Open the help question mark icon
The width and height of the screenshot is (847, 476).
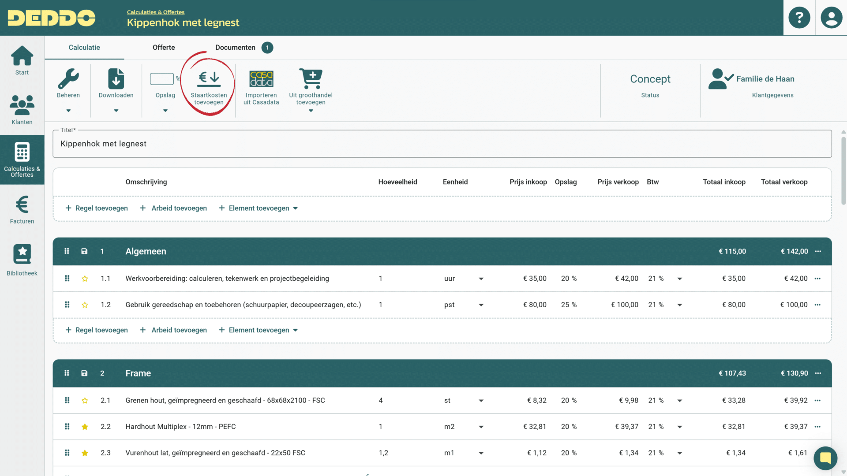(799, 18)
